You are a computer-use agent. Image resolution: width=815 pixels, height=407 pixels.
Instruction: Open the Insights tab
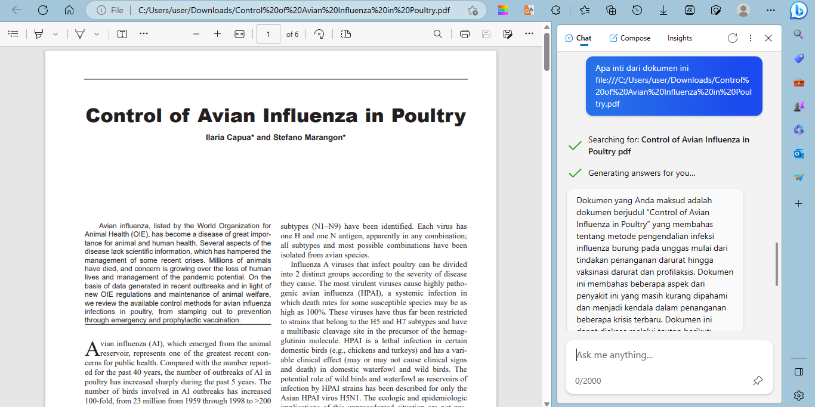(x=680, y=38)
